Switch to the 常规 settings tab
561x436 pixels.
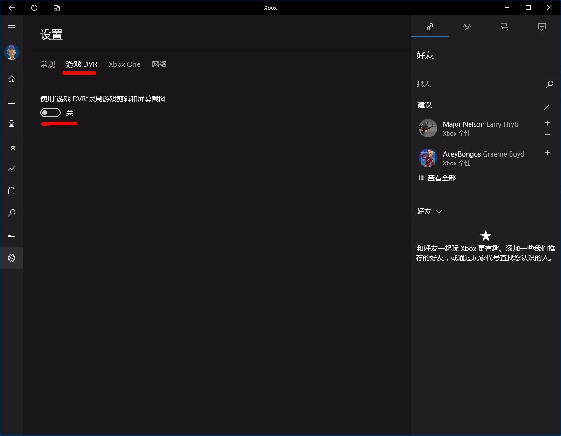[x=48, y=64]
